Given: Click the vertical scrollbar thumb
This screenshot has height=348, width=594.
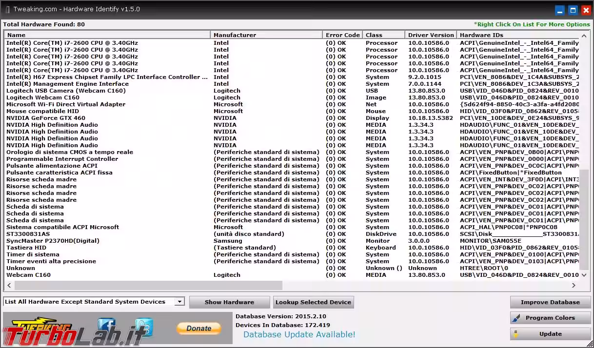Looking at the screenshot, I should (x=584, y=219).
